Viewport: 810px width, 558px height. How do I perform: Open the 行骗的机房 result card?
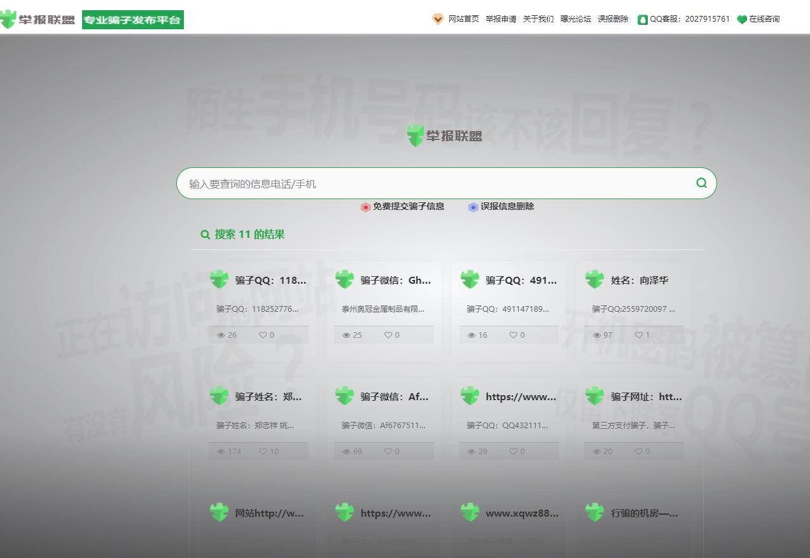click(x=644, y=513)
